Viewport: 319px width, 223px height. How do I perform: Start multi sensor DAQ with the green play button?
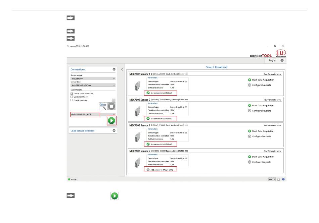[x=111, y=121]
